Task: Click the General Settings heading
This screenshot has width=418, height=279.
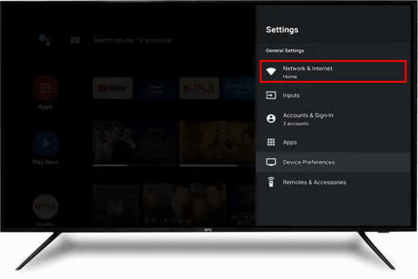Action: coord(285,51)
